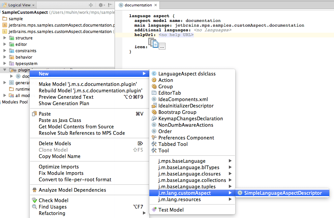Image resolution: width=334 pixels, height=218 pixels.
Task: Expand the constraints tree node
Action: (5, 51)
